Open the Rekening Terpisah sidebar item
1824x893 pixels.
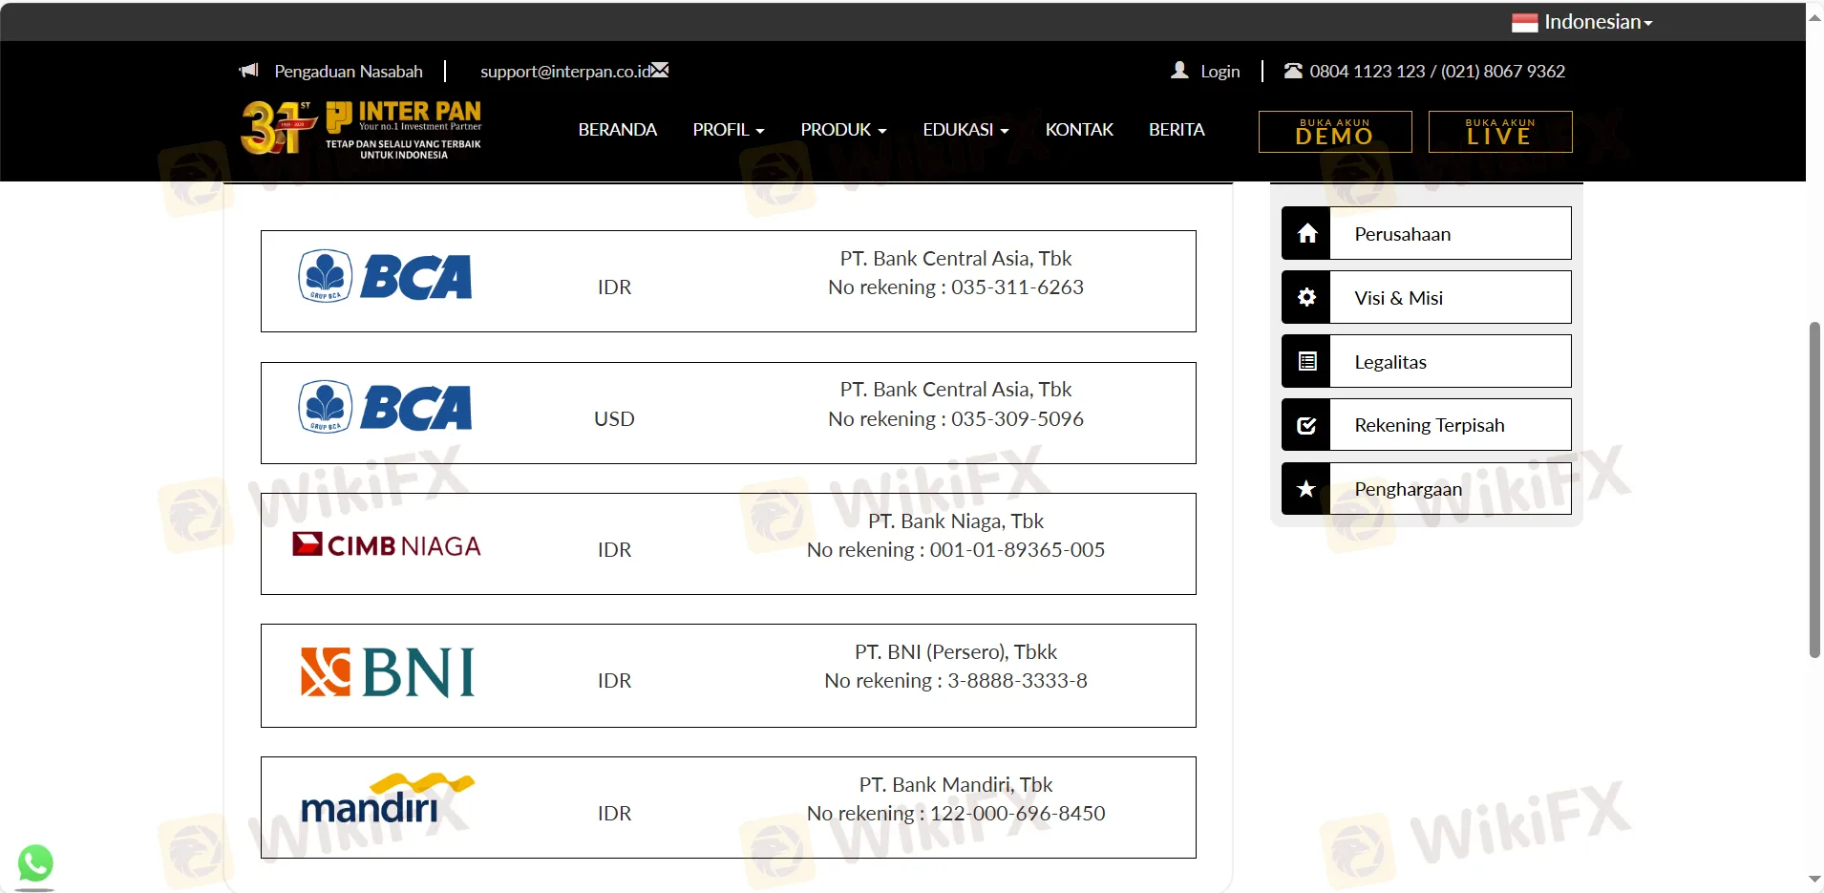[1427, 425]
